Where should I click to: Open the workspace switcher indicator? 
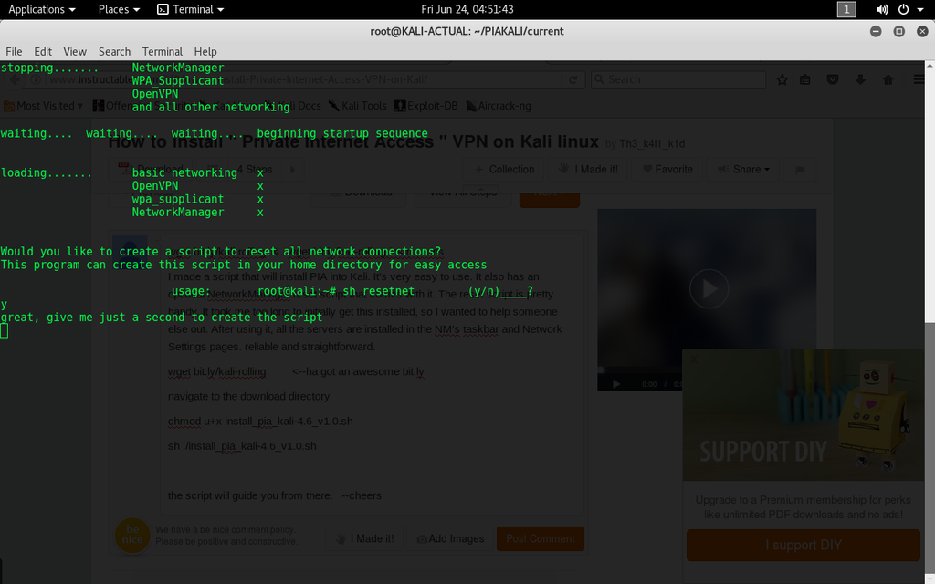pyautogui.click(x=846, y=9)
